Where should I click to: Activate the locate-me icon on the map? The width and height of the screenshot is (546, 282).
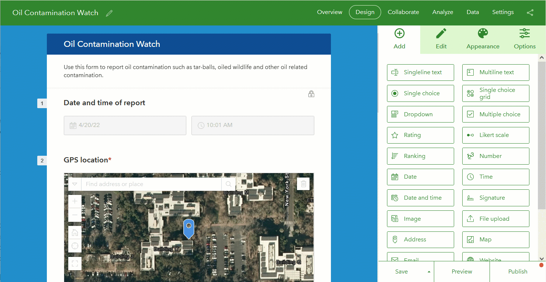tap(75, 245)
